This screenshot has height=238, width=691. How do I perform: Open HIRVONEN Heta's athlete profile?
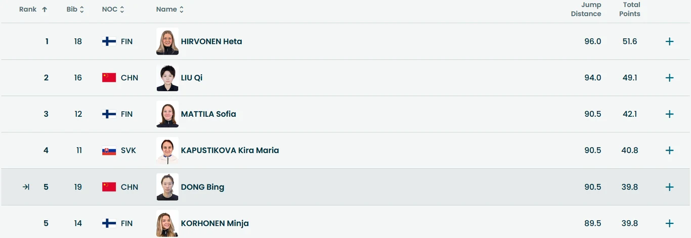(x=211, y=41)
